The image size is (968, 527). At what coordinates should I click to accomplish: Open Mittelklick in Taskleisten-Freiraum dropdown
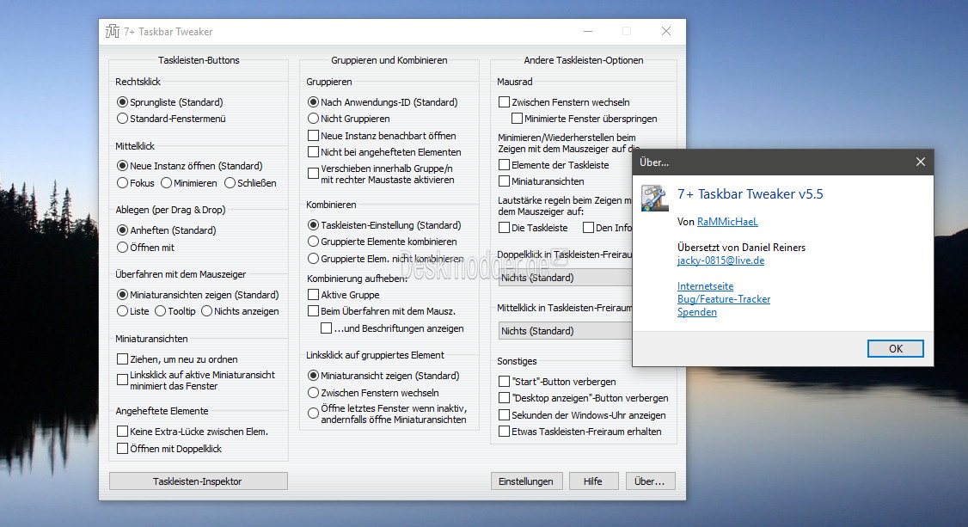click(565, 331)
